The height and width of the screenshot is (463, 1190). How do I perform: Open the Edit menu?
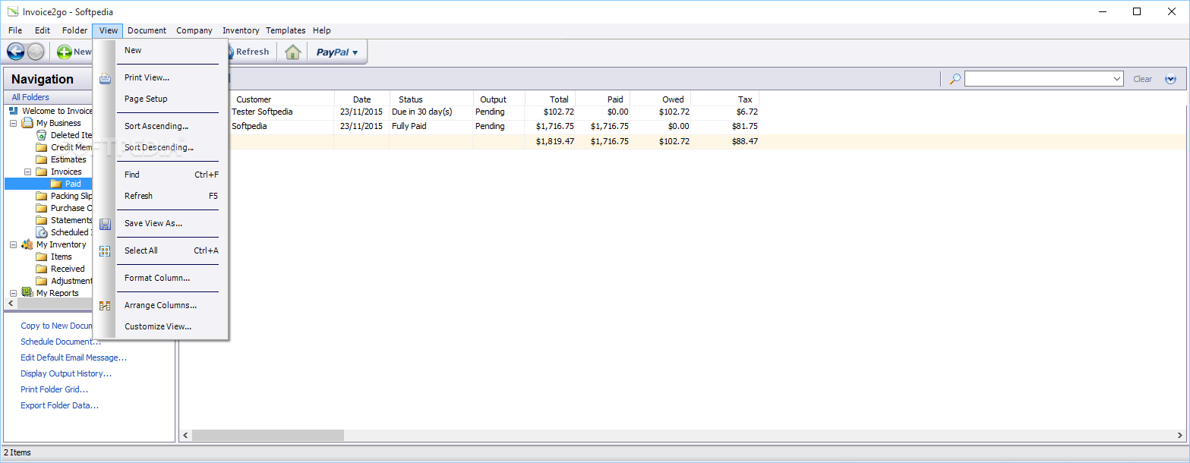[43, 30]
